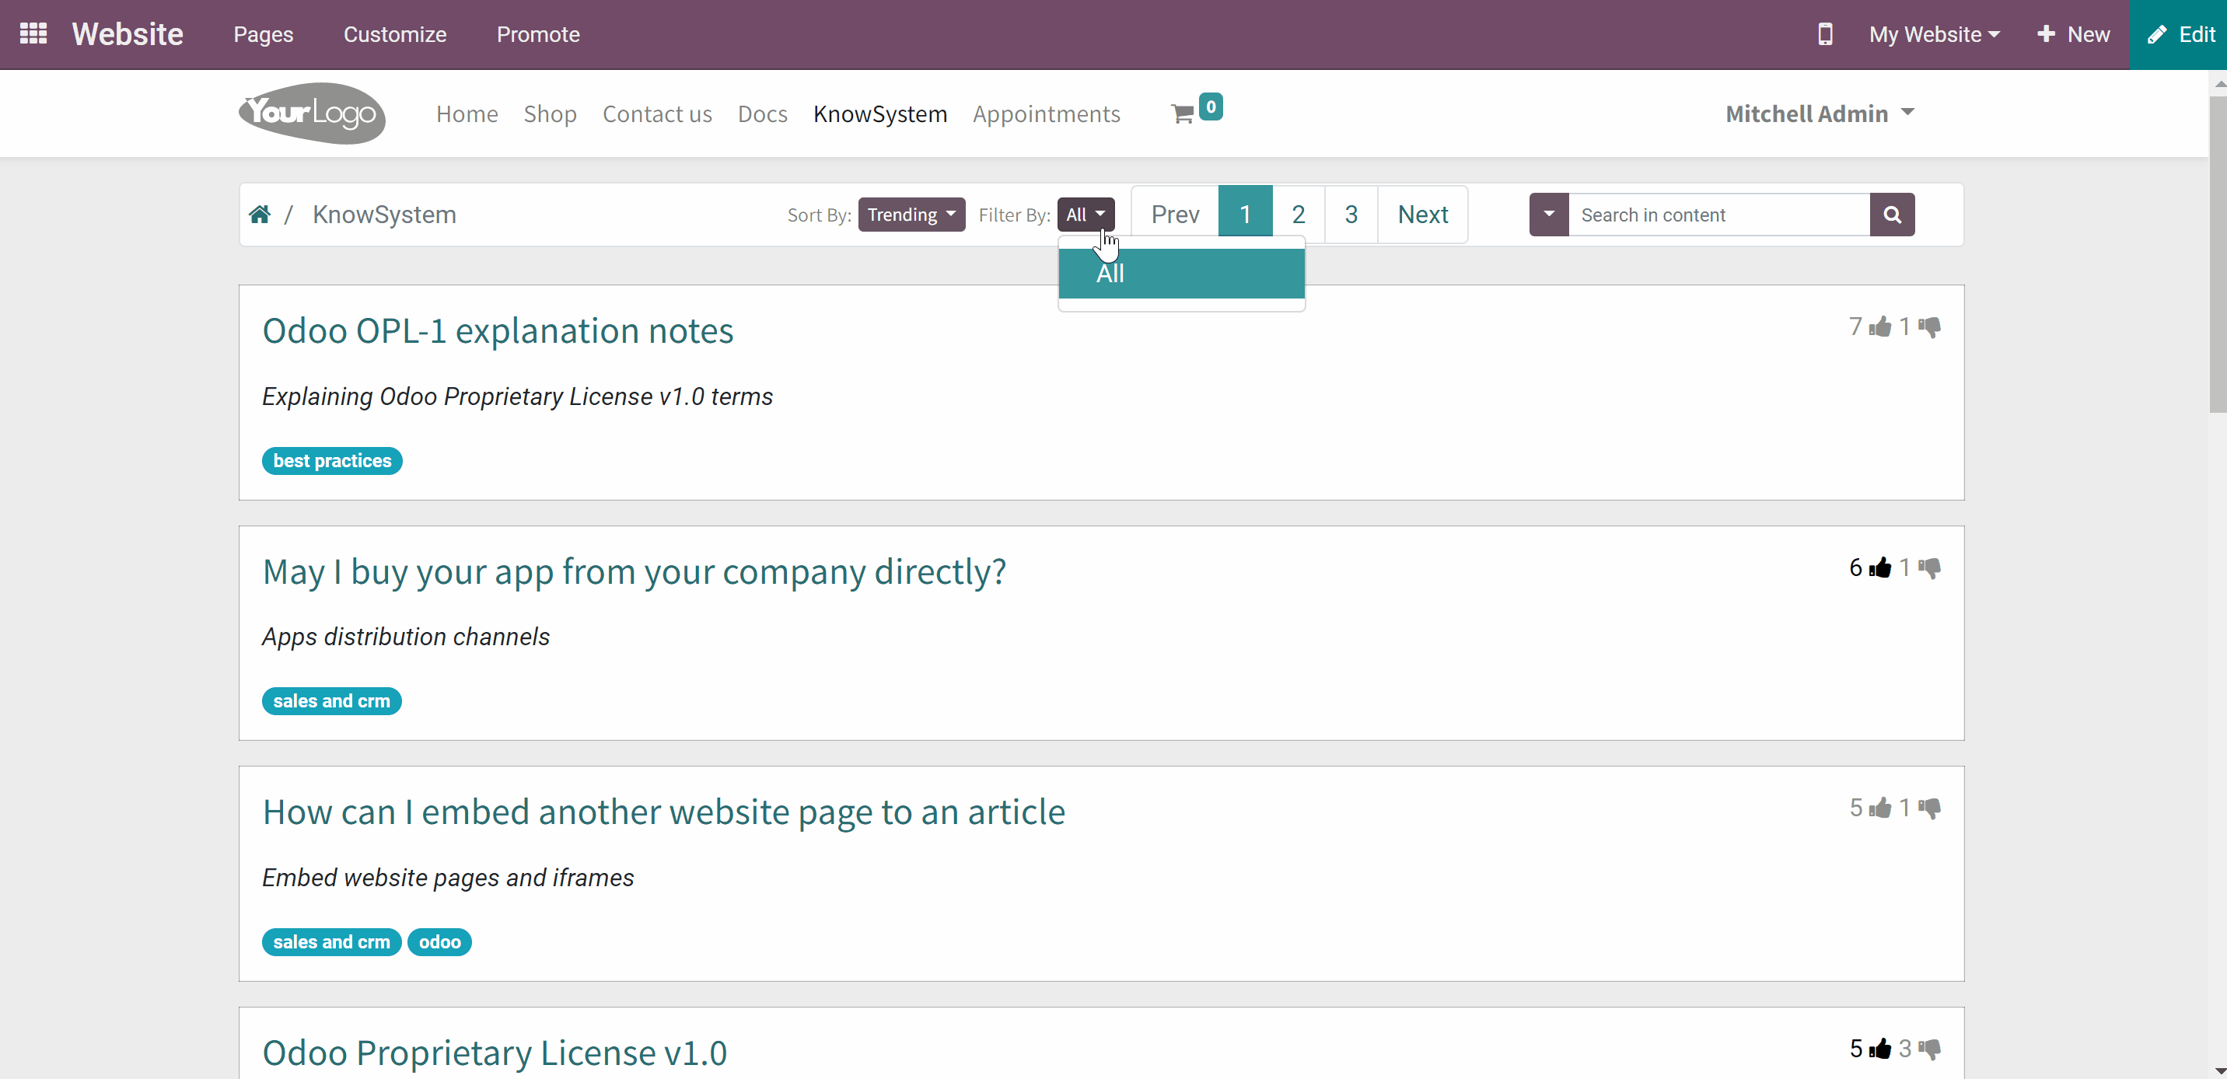Jump to page 3 of articles

click(x=1351, y=215)
